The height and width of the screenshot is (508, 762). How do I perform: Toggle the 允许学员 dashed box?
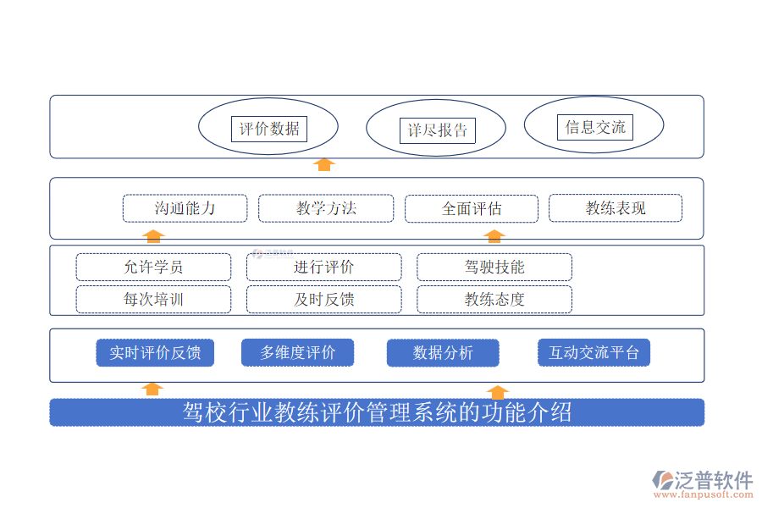point(154,267)
